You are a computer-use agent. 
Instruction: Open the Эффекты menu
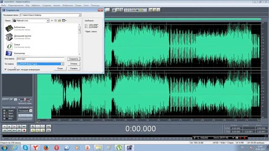36,5
